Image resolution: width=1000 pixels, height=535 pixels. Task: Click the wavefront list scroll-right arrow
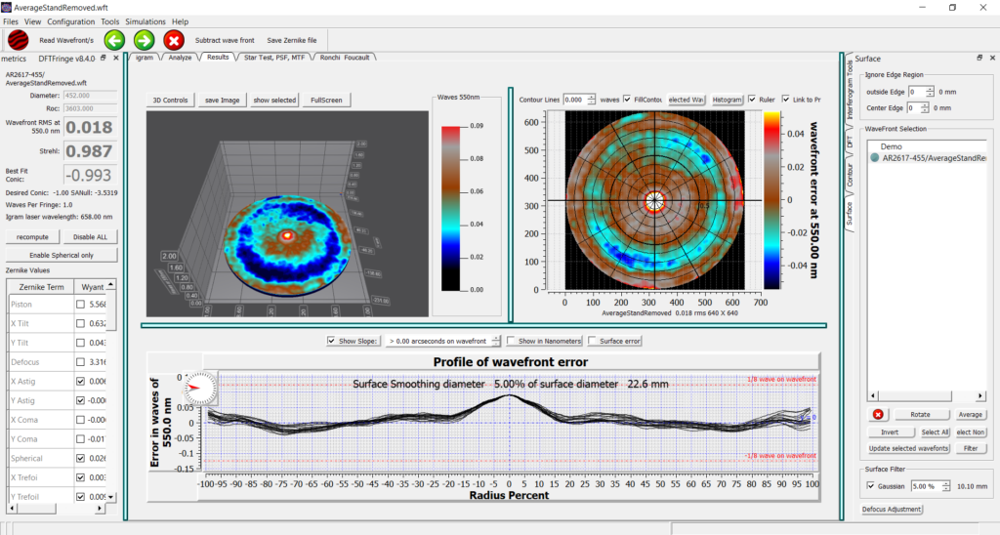click(981, 396)
